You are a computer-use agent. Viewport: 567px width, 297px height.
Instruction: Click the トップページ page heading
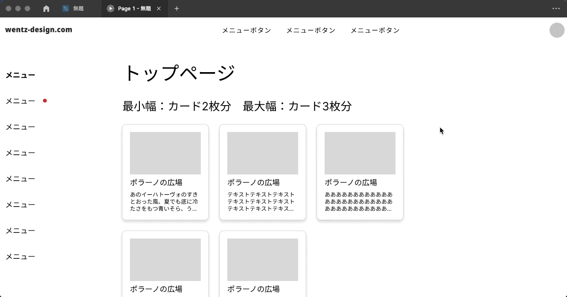tap(180, 72)
